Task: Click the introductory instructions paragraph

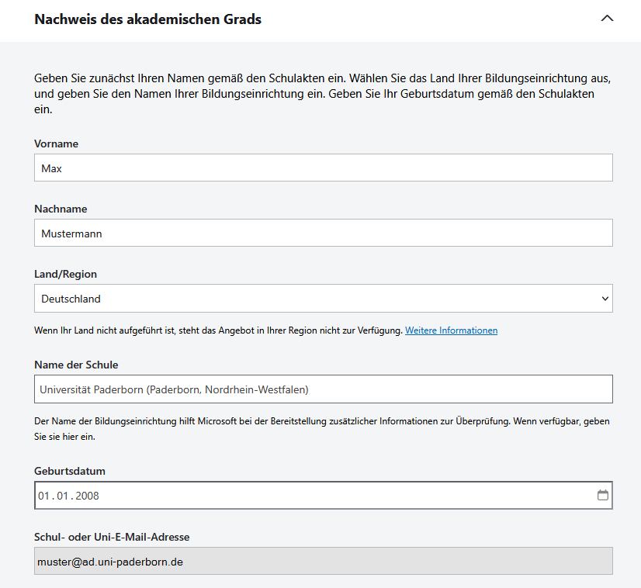Action: (323, 94)
